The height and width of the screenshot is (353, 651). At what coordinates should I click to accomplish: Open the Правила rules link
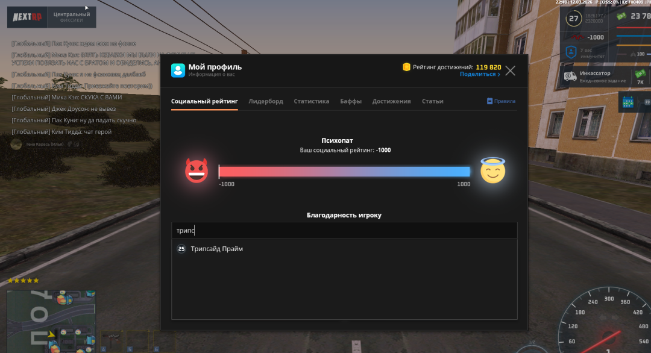pyautogui.click(x=501, y=101)
